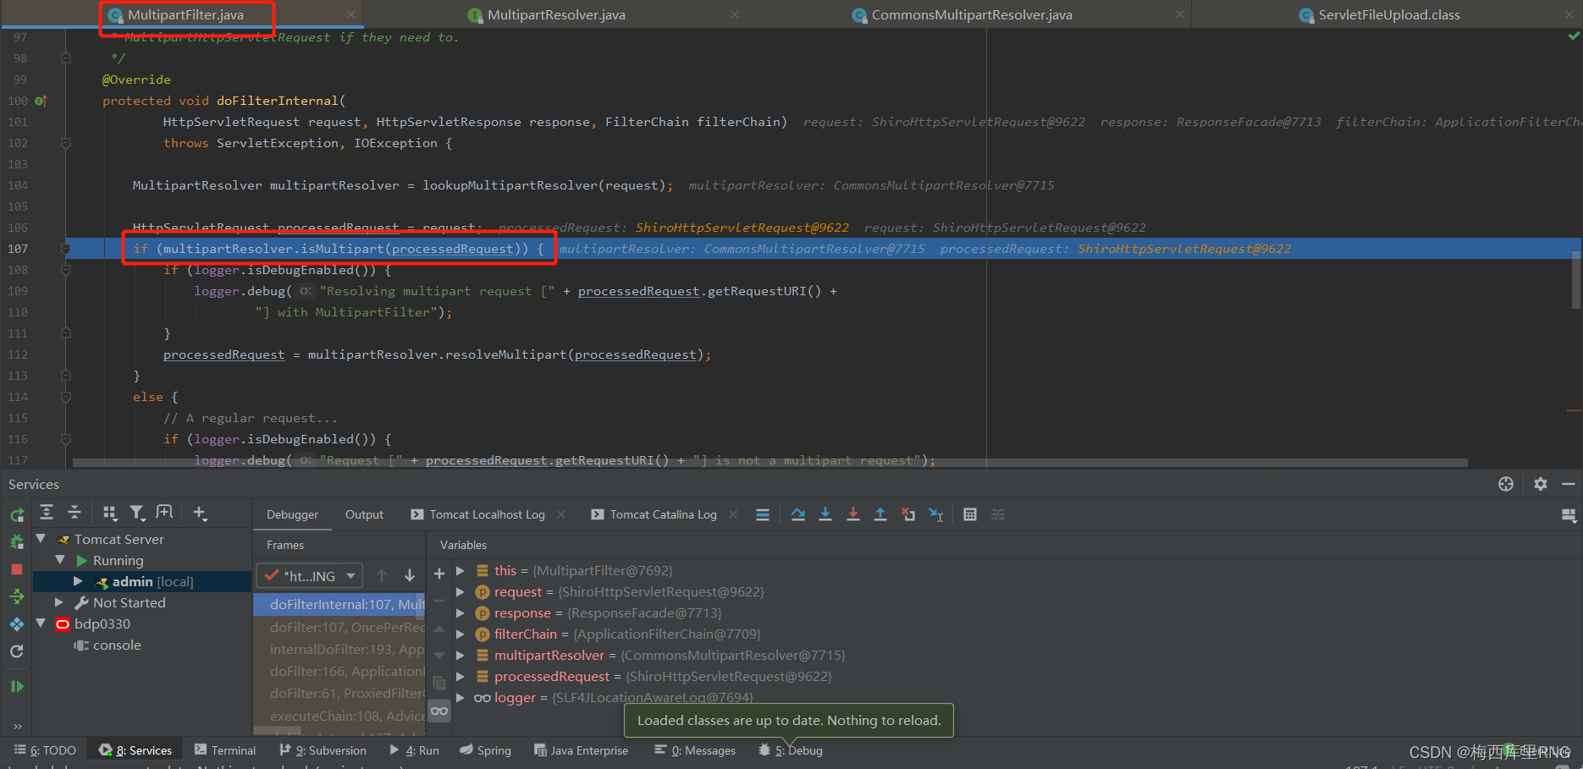The image size is (1583, 769).
Task: Click the blue Step Into icon
Action: coord(825,514)
